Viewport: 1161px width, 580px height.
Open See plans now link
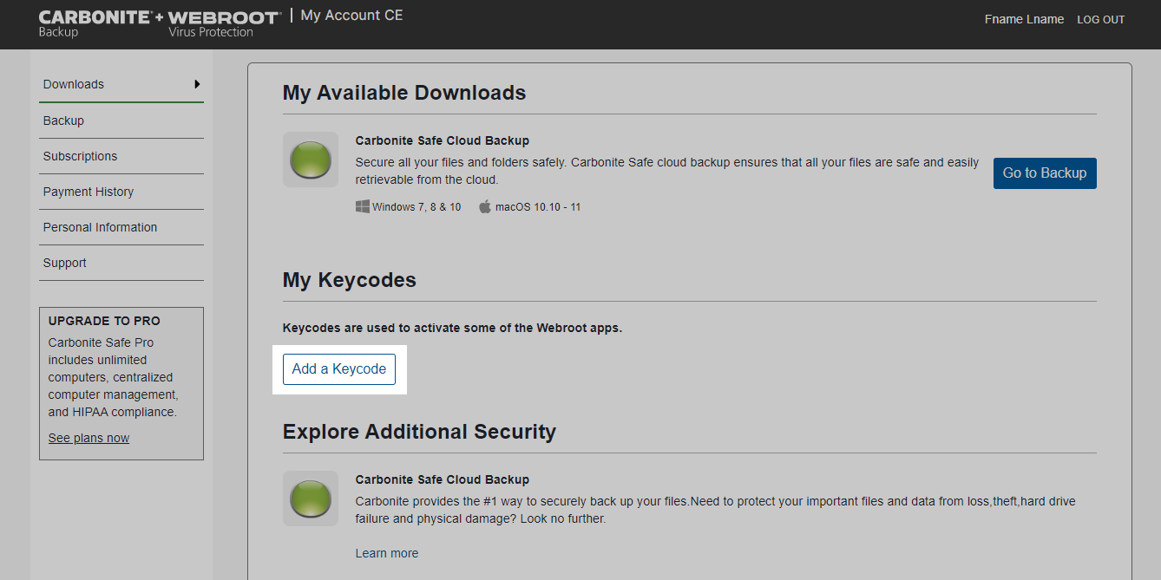click(88, 438)
